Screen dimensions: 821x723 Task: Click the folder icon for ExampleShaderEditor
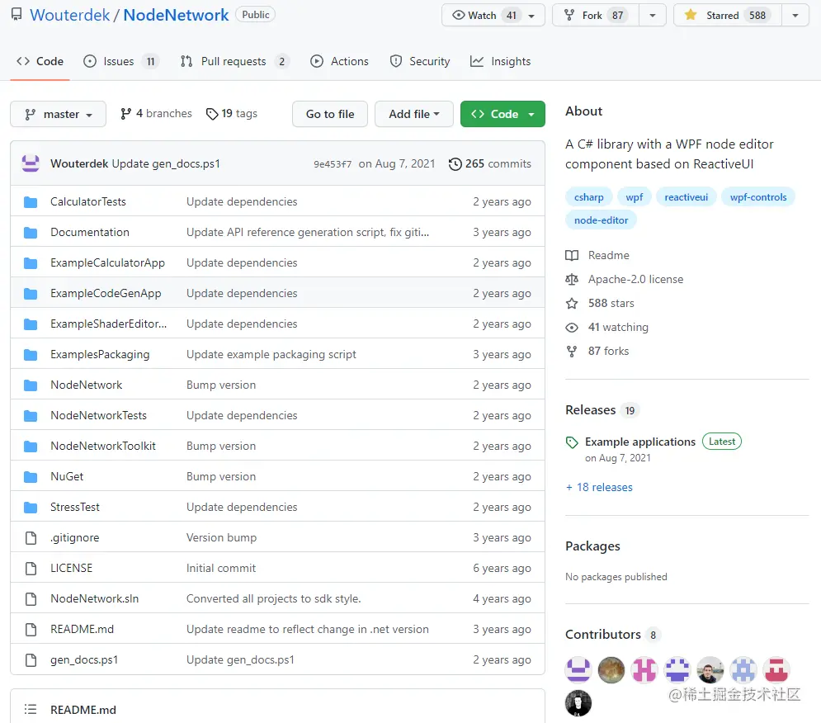[31, 324]
